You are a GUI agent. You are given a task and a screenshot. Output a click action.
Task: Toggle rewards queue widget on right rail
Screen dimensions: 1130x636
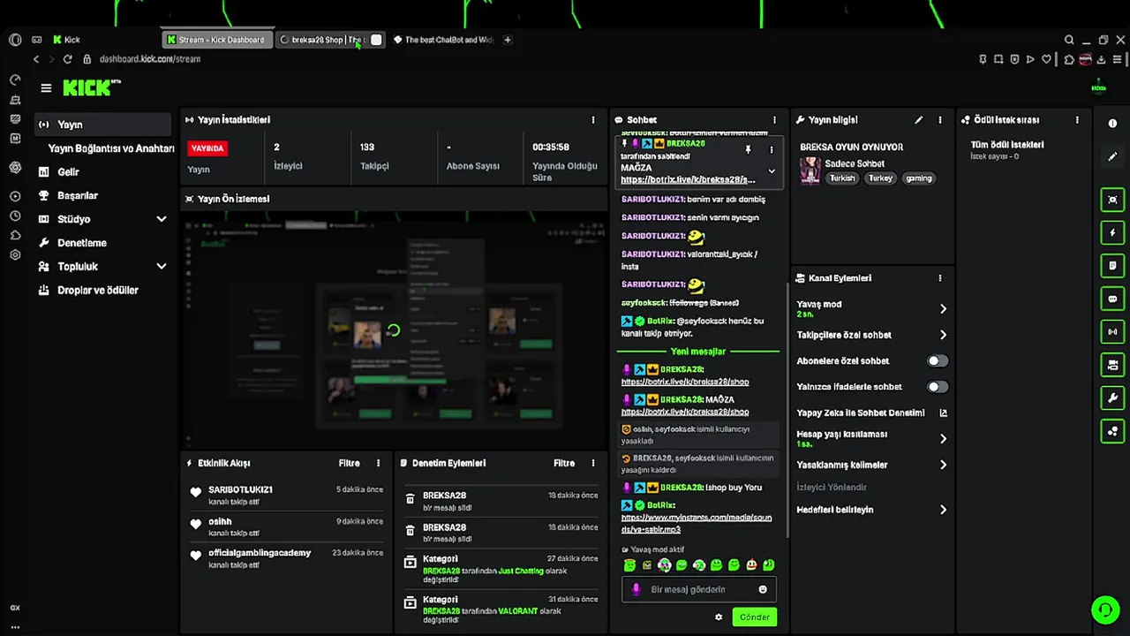point(1112,431)
